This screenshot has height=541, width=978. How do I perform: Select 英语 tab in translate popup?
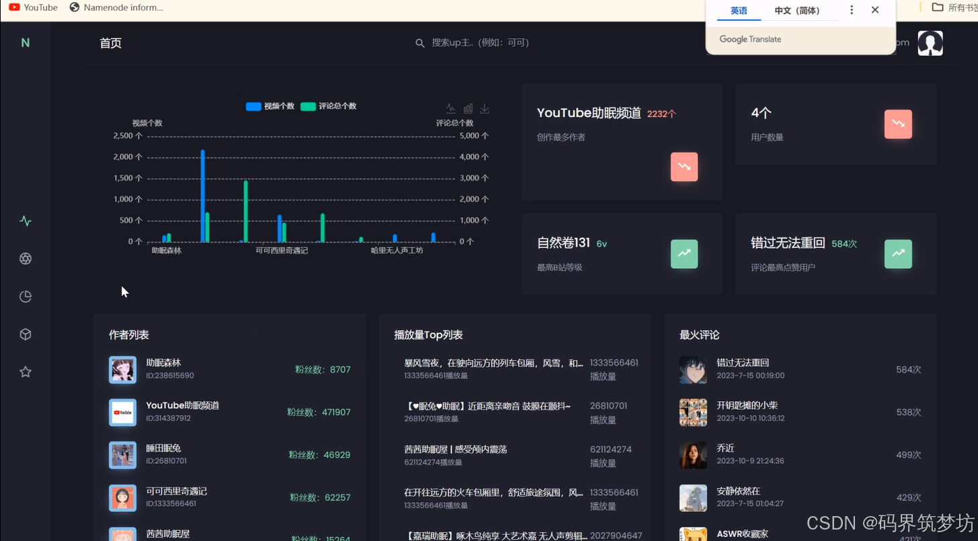pos(739,11)
